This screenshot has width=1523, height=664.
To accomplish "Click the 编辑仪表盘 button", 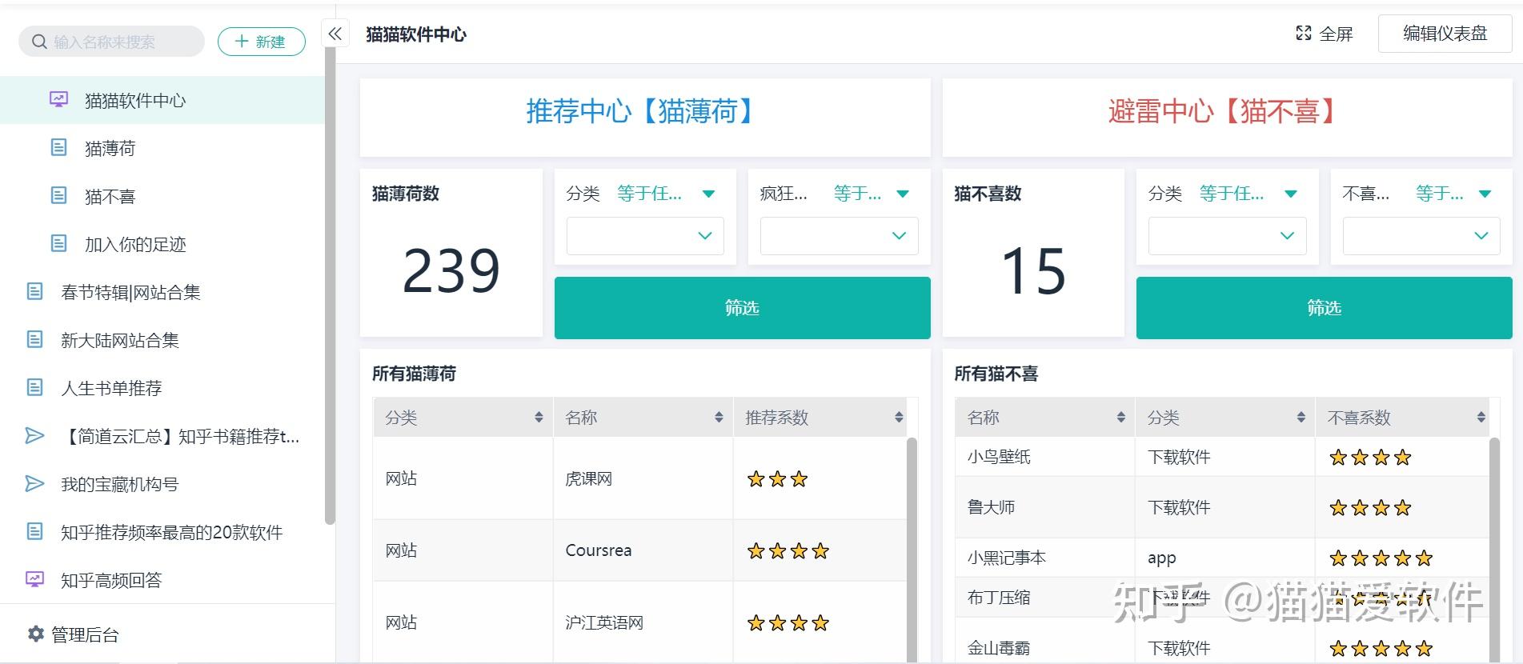I will point(1445,34).
